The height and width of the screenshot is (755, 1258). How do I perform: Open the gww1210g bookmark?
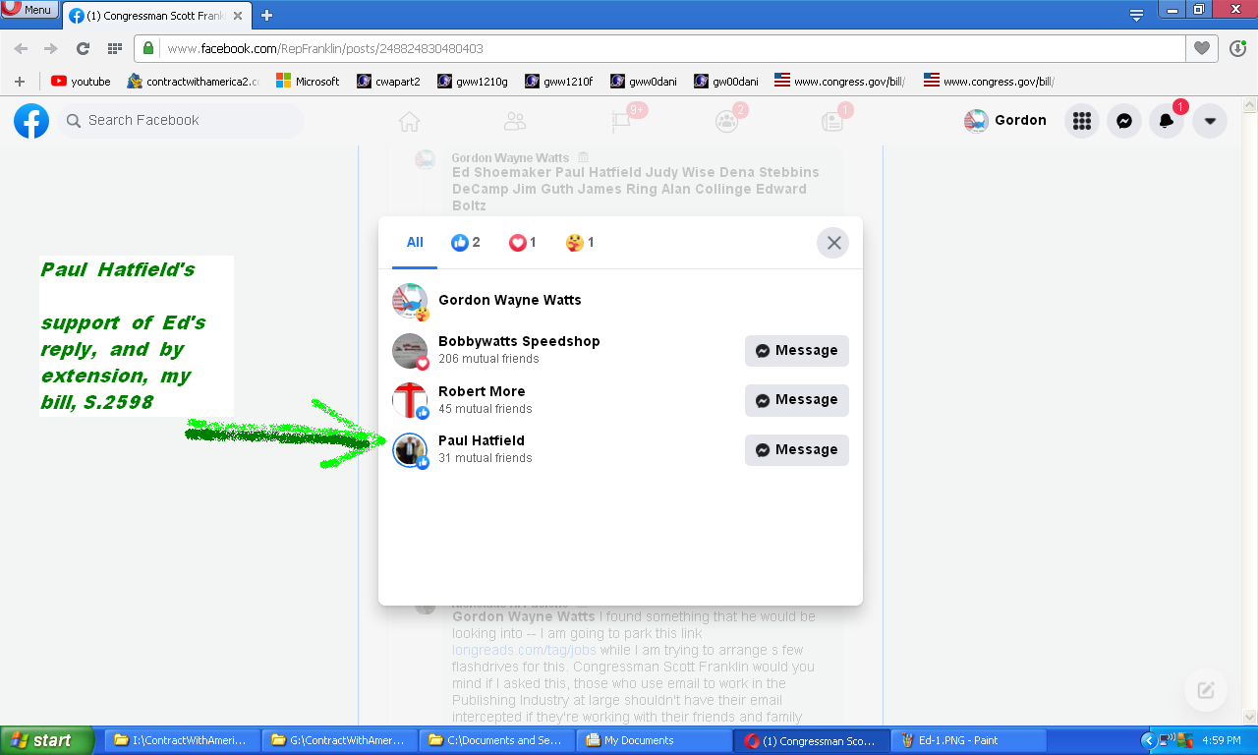click(472, 82)
